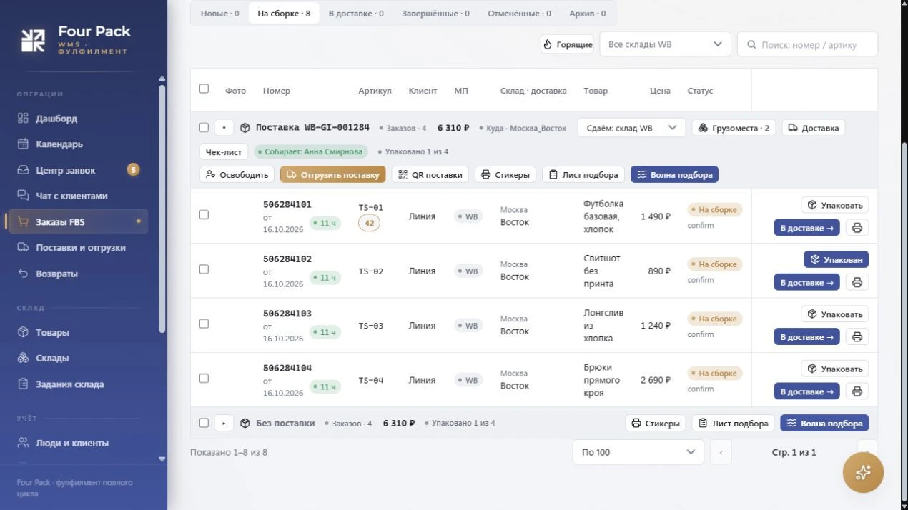Image resolution: width=908 pixels, height=510 pixels.
Task: Click the box icon next to Поставка WB-GI-001284
Action: tap(245, 128)
